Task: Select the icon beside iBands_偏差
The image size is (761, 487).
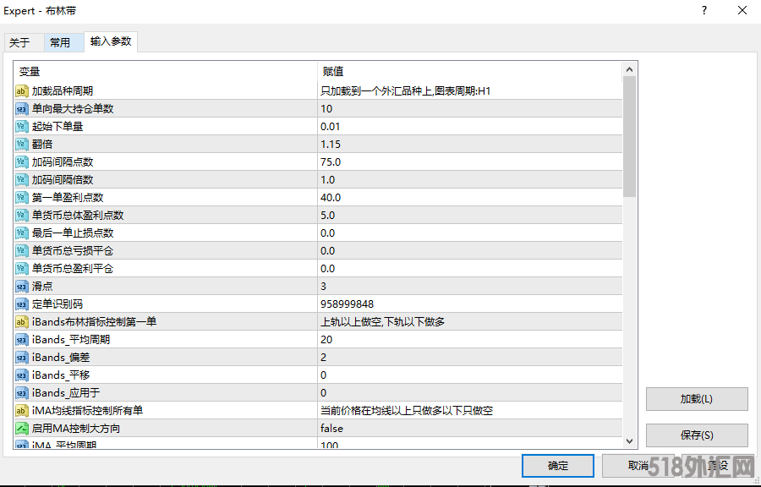Action: click(22, 358)
